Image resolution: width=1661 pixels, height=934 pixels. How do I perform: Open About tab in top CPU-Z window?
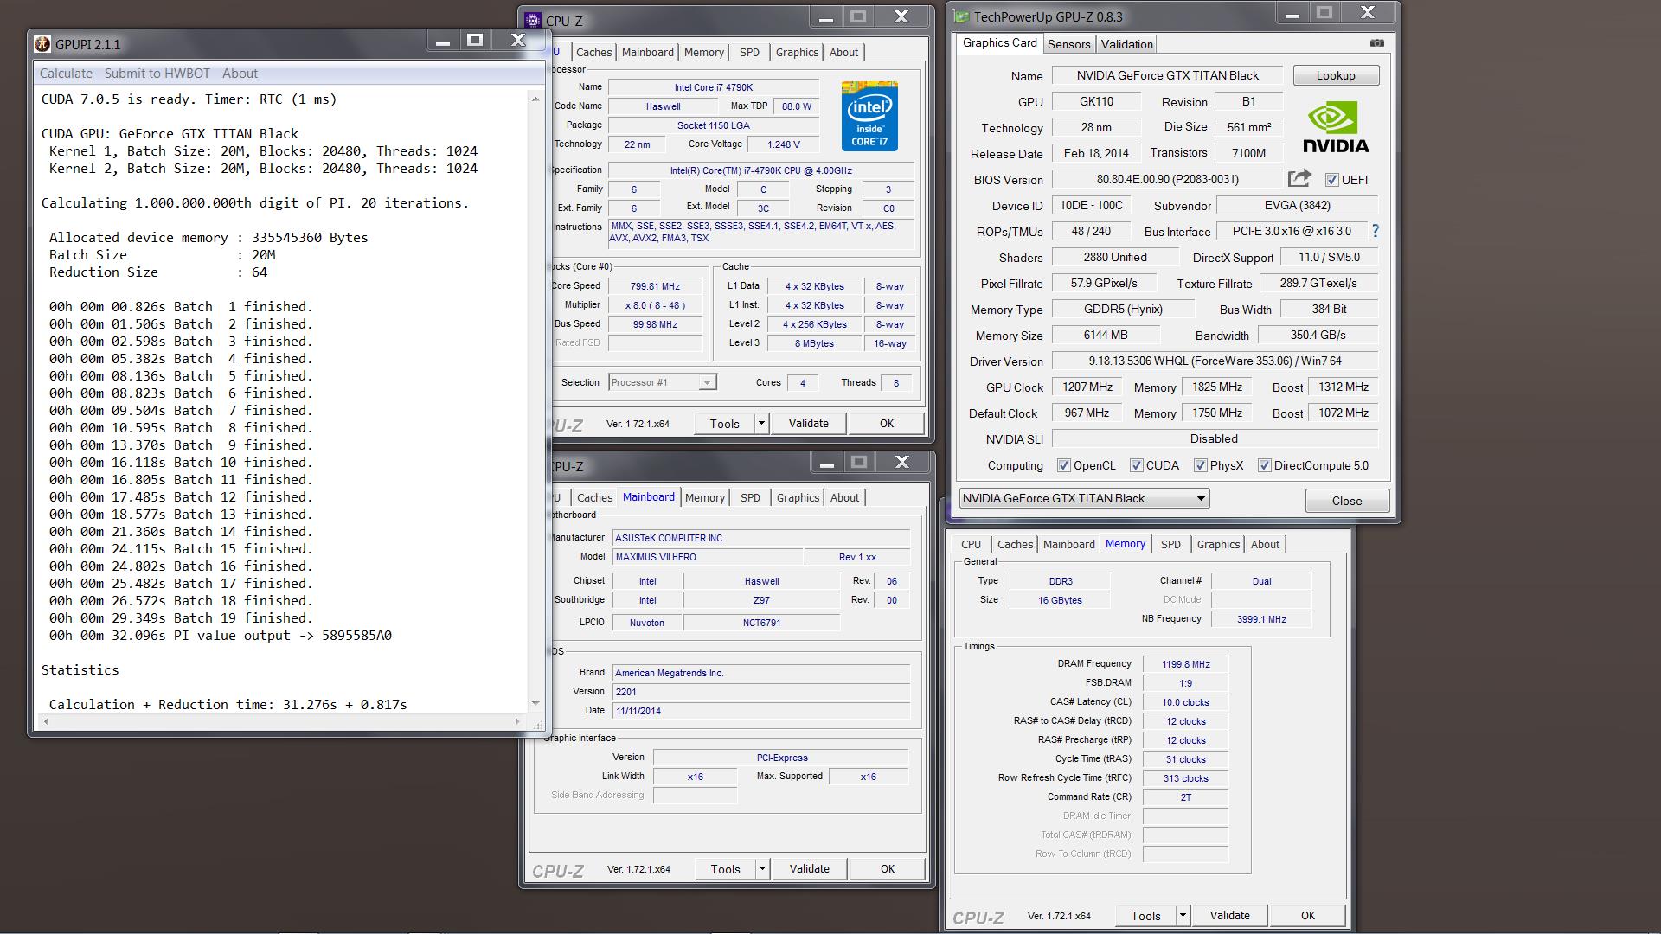(x=843, y=52)
